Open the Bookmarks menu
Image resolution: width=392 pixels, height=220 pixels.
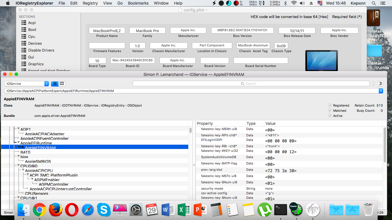point(138,3)
